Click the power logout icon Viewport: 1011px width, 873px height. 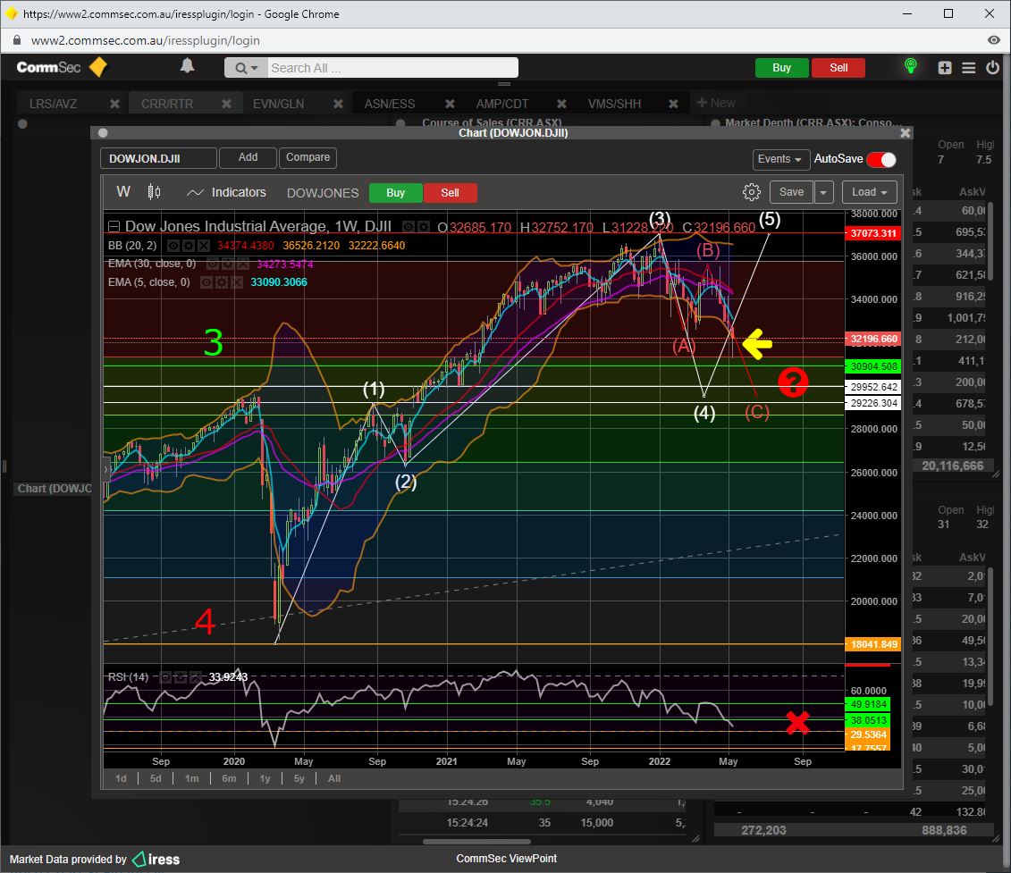click(992, 68)
